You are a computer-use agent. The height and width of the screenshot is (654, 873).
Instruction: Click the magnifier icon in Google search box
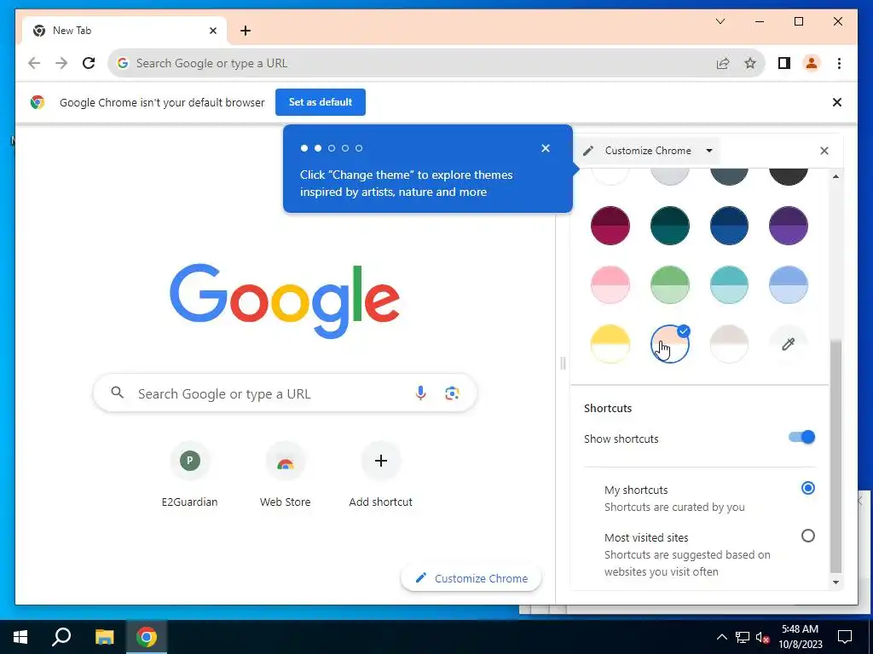(117, 393)
